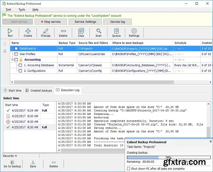Sort by the Name column header
The width and height of the screenshot is (213, 172).
pos(34,43)
